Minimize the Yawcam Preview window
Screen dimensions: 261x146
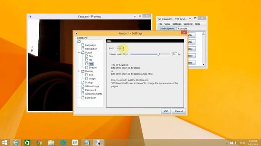135,16
